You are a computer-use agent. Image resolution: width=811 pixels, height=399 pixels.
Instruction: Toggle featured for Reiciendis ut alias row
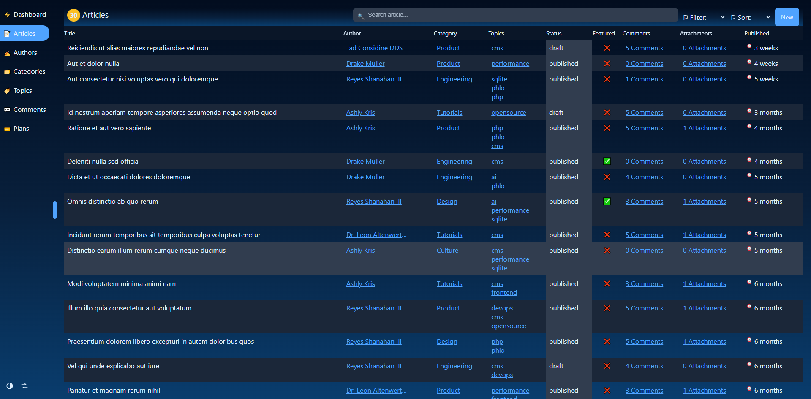pyautogui.click(x=607, y=48)
